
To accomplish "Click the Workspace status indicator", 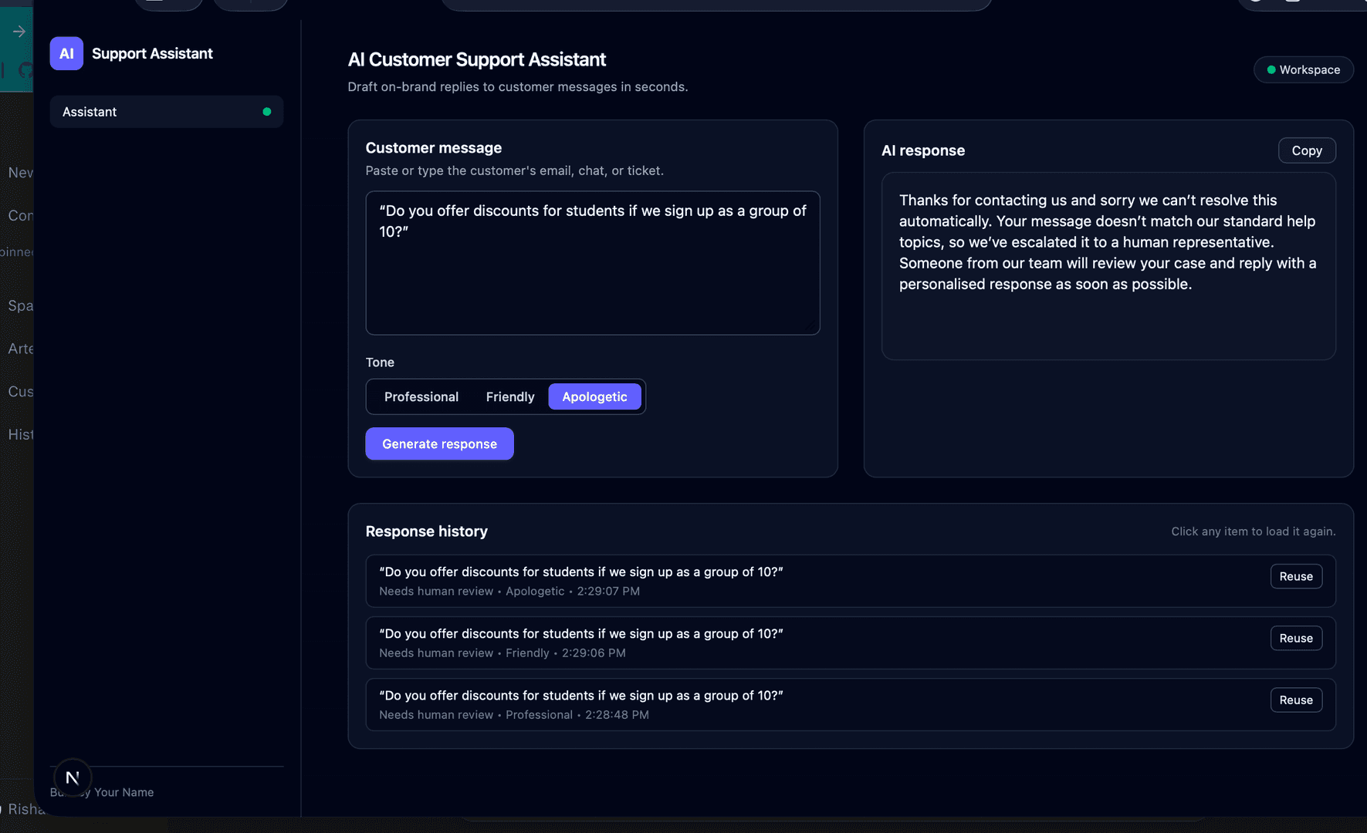I will coord(1303,69).
